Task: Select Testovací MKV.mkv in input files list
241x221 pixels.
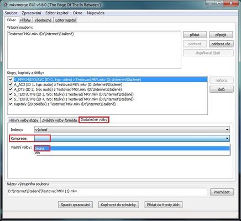Action: click(x=41, y=34)
